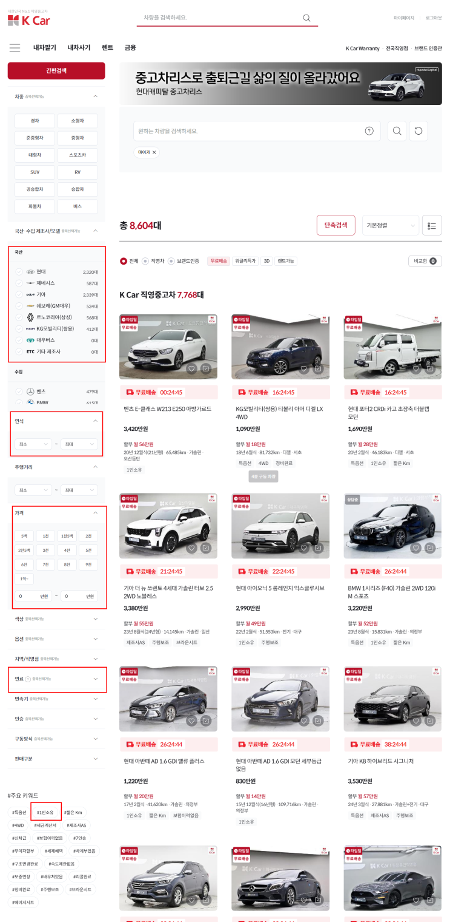Collapse the 차종 filter section
Screen dimensions: 450x922
[x=95, y=96]
